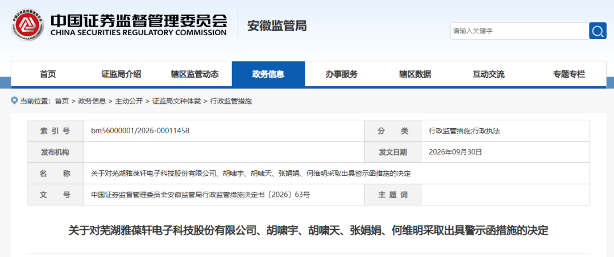The height and width of the screenshot is (257, 614).
Task: Click the document number ending 〔2026〕63号
Action: (201, 194)
